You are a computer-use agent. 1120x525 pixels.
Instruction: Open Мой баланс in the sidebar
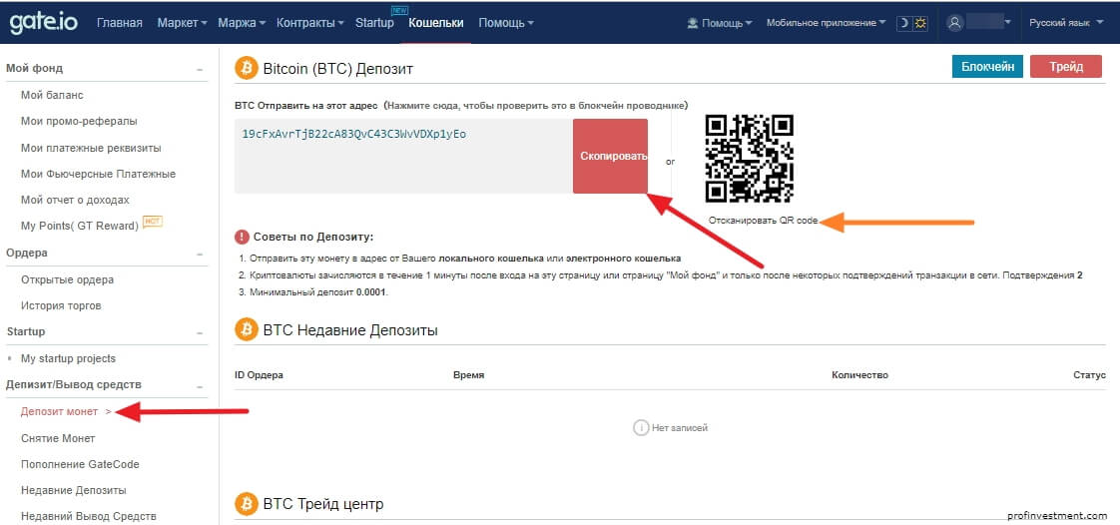tap(52, 95)
